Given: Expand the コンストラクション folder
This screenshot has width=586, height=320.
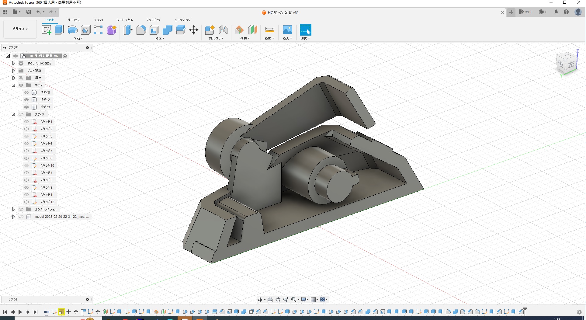Looking at the screenshot, I should pos(13,209).
